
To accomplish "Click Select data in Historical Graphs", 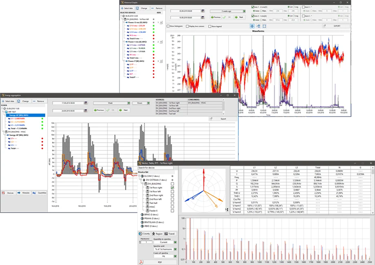I will [128, 8].
